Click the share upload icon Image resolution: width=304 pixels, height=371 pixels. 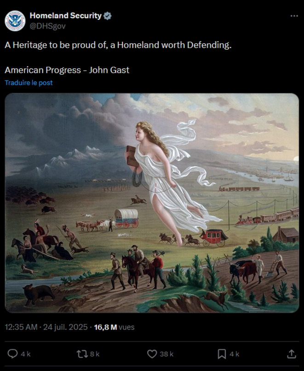[292, 354]
